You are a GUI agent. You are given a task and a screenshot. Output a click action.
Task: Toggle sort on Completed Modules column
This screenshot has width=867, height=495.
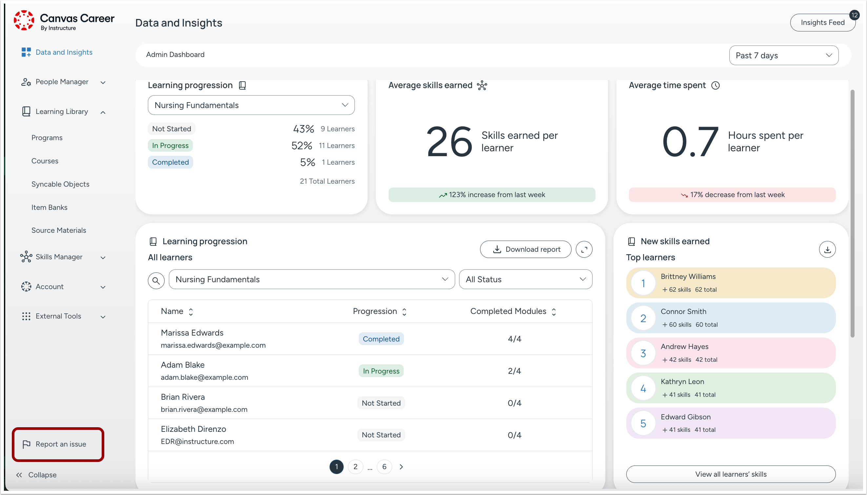point(554,312)
